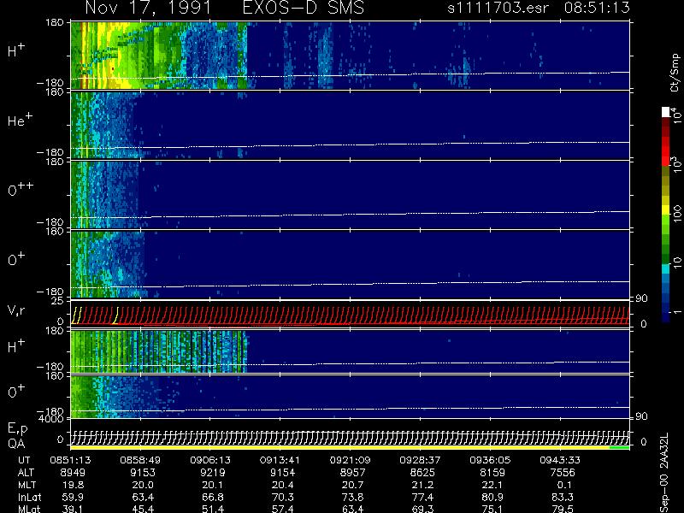The width and height of the screenshot is (684, 513).
Task: Click MLat value '75.1'
Action: coord(492,509)
